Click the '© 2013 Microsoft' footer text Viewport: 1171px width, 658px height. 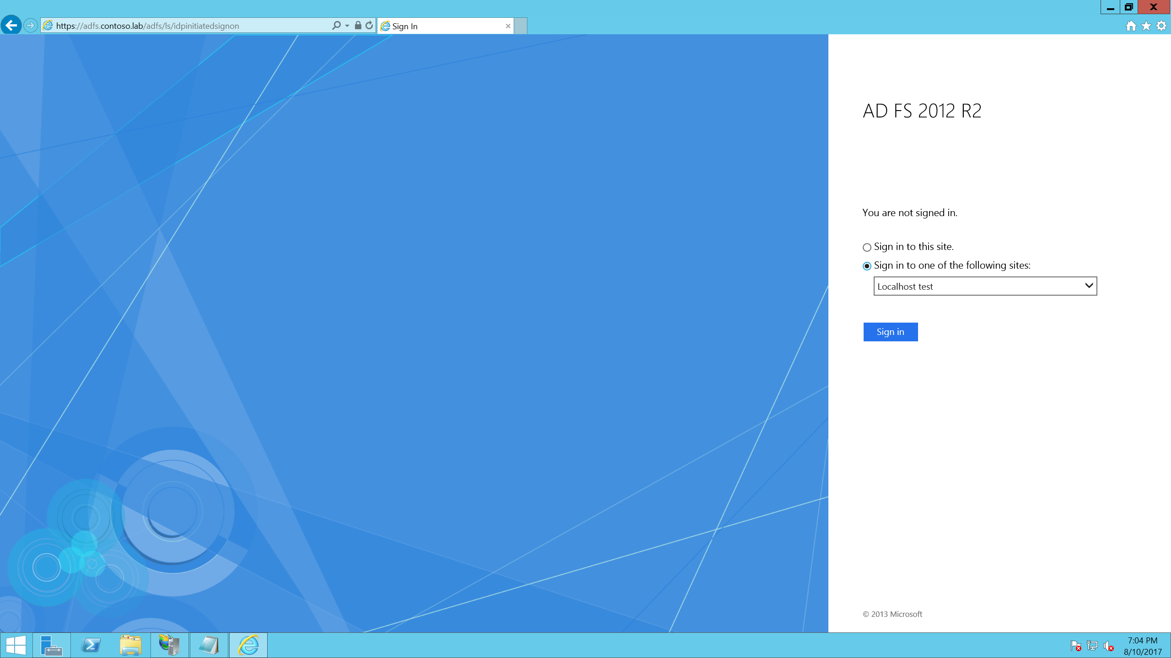coord(892,614)
